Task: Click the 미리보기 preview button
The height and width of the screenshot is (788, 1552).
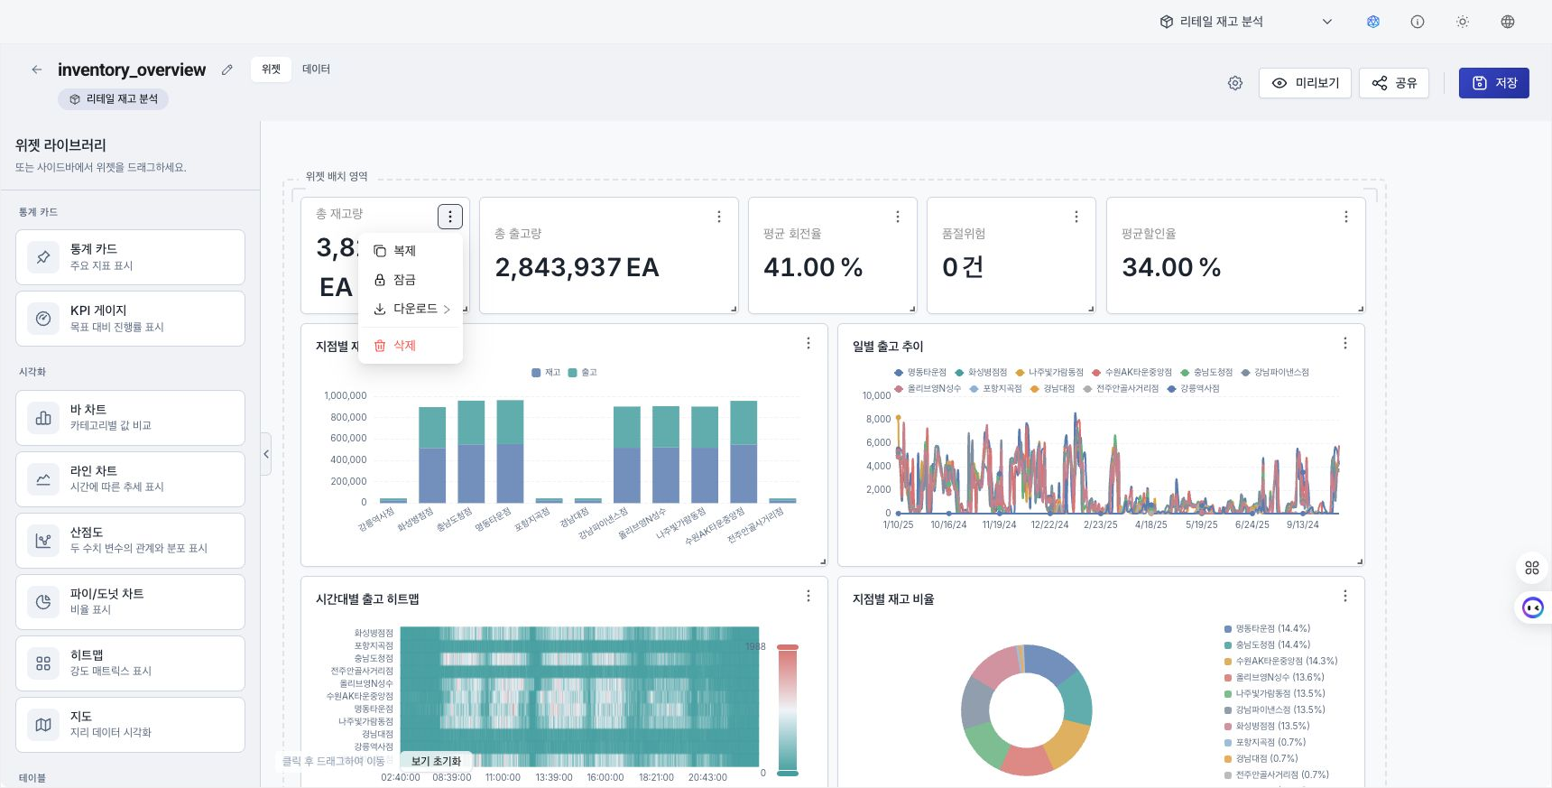Action: pos(1305,83)
